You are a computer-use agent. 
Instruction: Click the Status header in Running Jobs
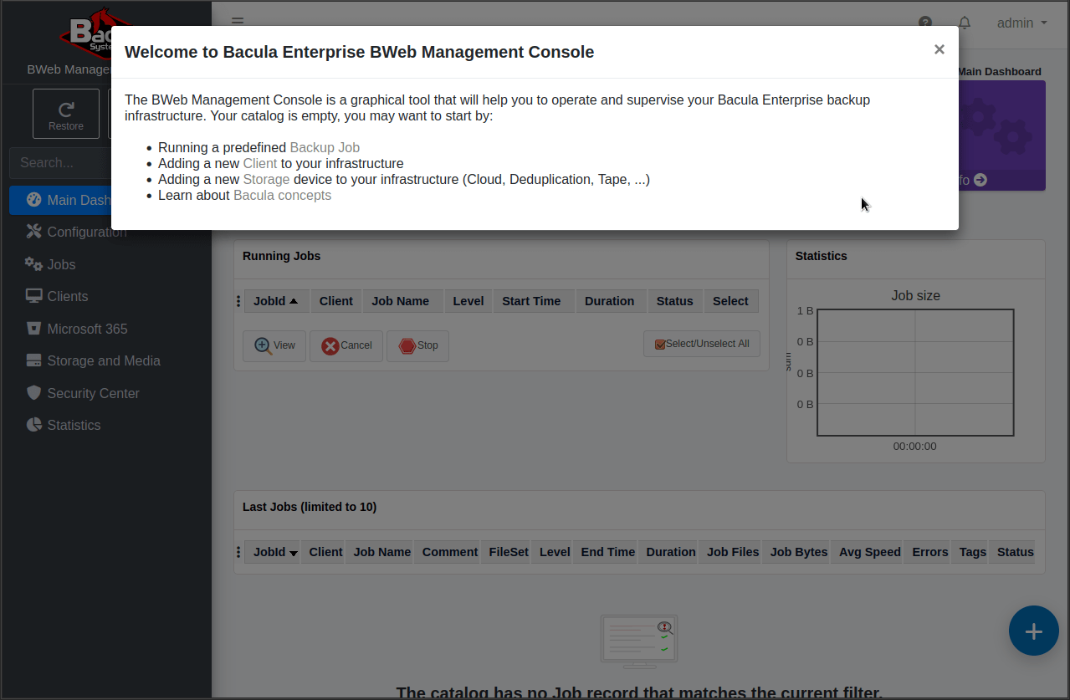(x=675, y=301)
